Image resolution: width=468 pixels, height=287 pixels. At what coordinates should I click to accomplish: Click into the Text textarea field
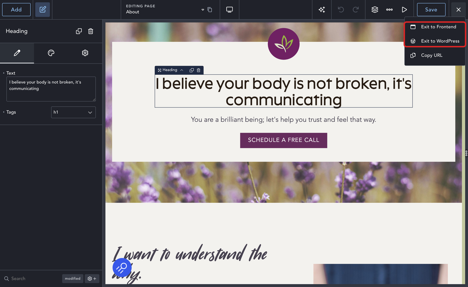(51, 89)
